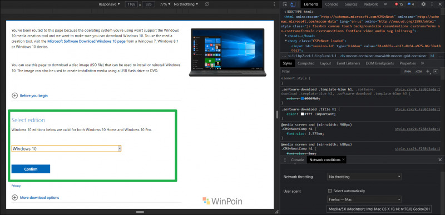Toggle .cls element classes panel

[418, 71]
